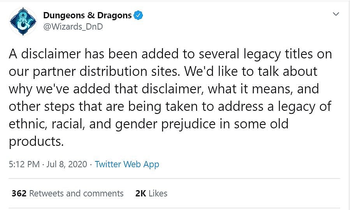Click the Dungeons & Dragons profile avatar

click(x=23, y=21)
